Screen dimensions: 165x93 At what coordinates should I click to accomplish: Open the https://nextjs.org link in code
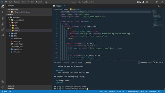click(99, 48)
